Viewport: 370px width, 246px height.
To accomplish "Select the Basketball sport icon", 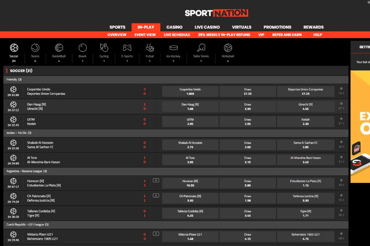I will [x=59, y=48].
